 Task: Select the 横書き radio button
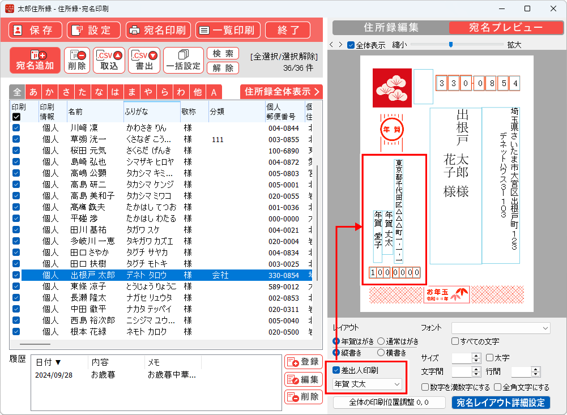(381, 353)
